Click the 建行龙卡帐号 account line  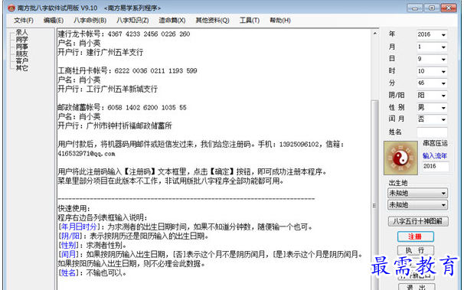pos(124,34)
